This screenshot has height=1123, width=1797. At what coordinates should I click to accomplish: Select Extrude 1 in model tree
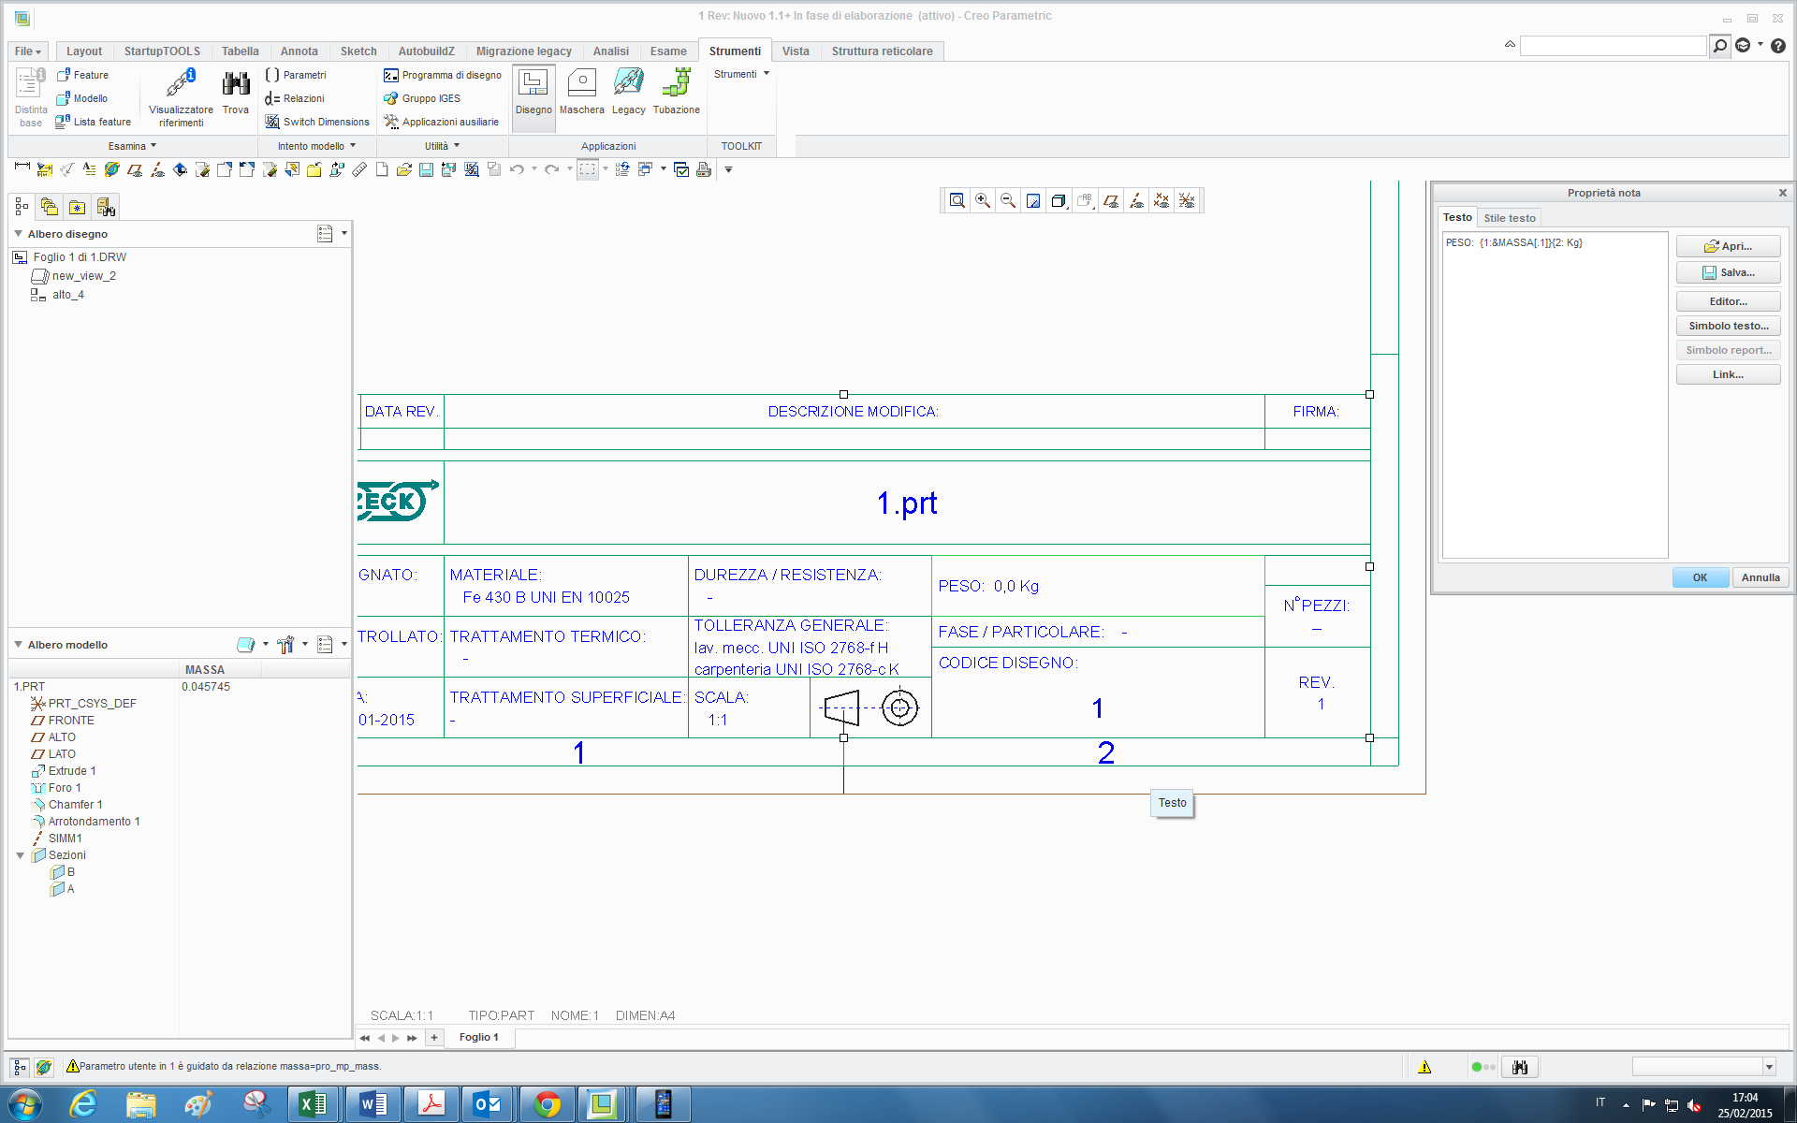tap(71, 771)
